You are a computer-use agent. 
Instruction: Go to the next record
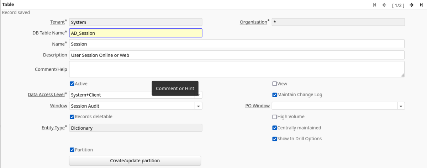[x=411, y=5]
